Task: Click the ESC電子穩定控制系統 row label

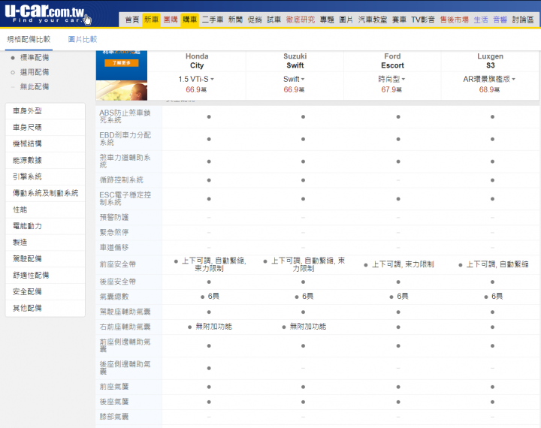Action: 125,198
